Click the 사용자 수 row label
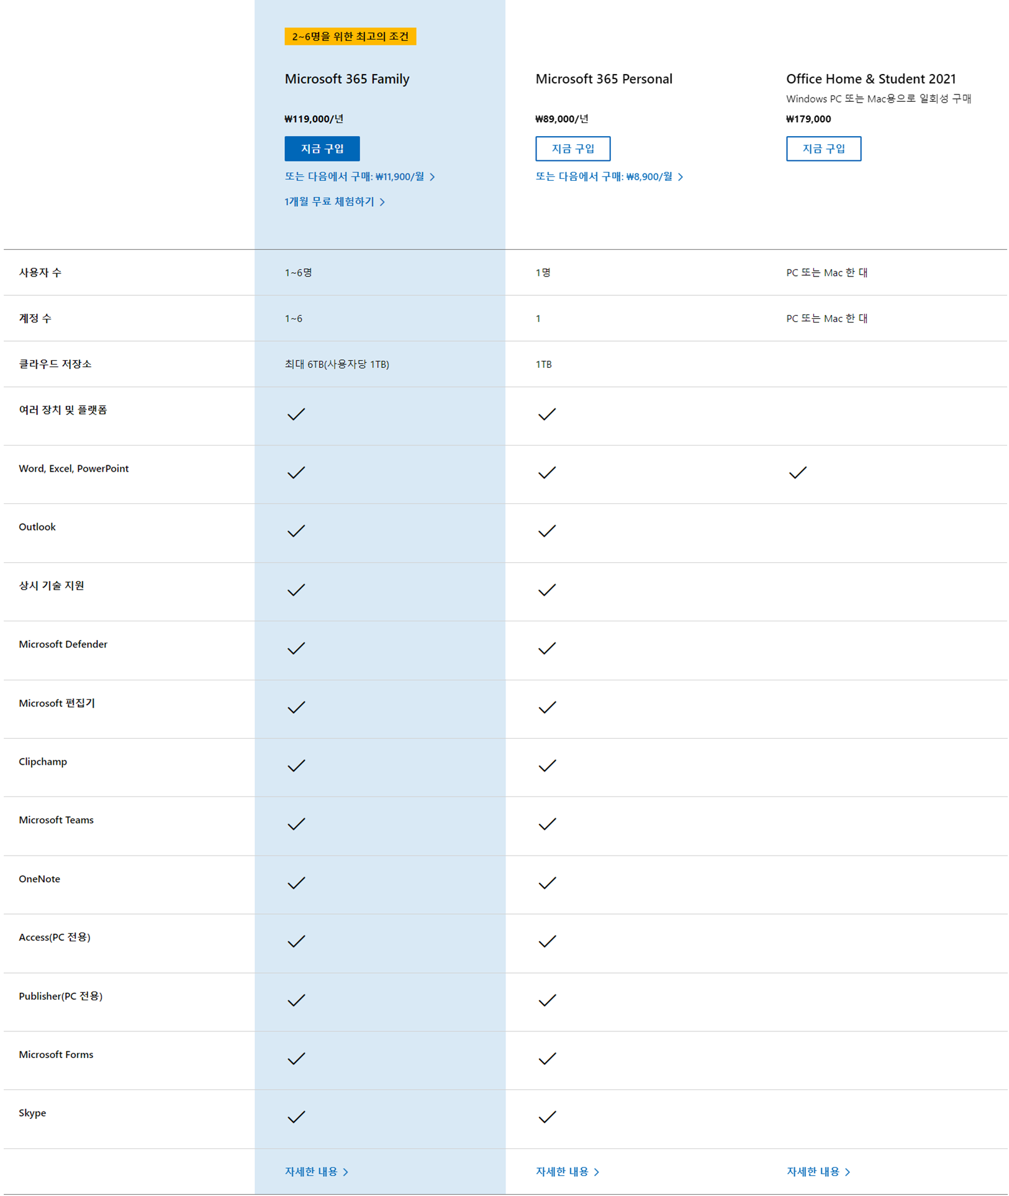Image resolution: width=1009 pixels, height=1196 pixels. (40, 272)
